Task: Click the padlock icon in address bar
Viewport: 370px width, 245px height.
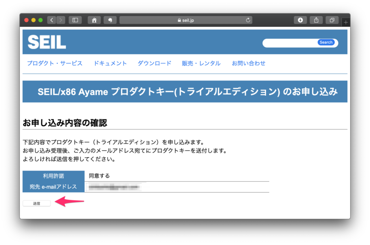Action: 179,20
